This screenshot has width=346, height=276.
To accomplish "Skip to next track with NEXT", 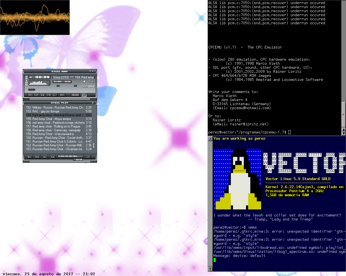I will pos(55,95).
